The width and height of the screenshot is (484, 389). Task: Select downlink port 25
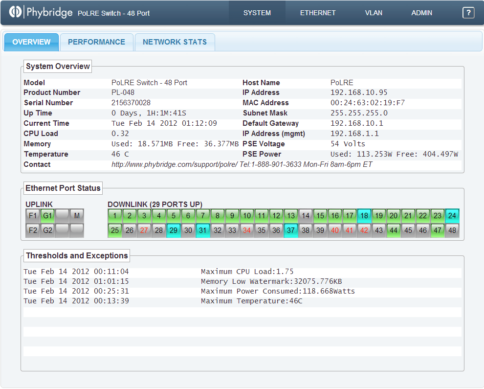115,230
